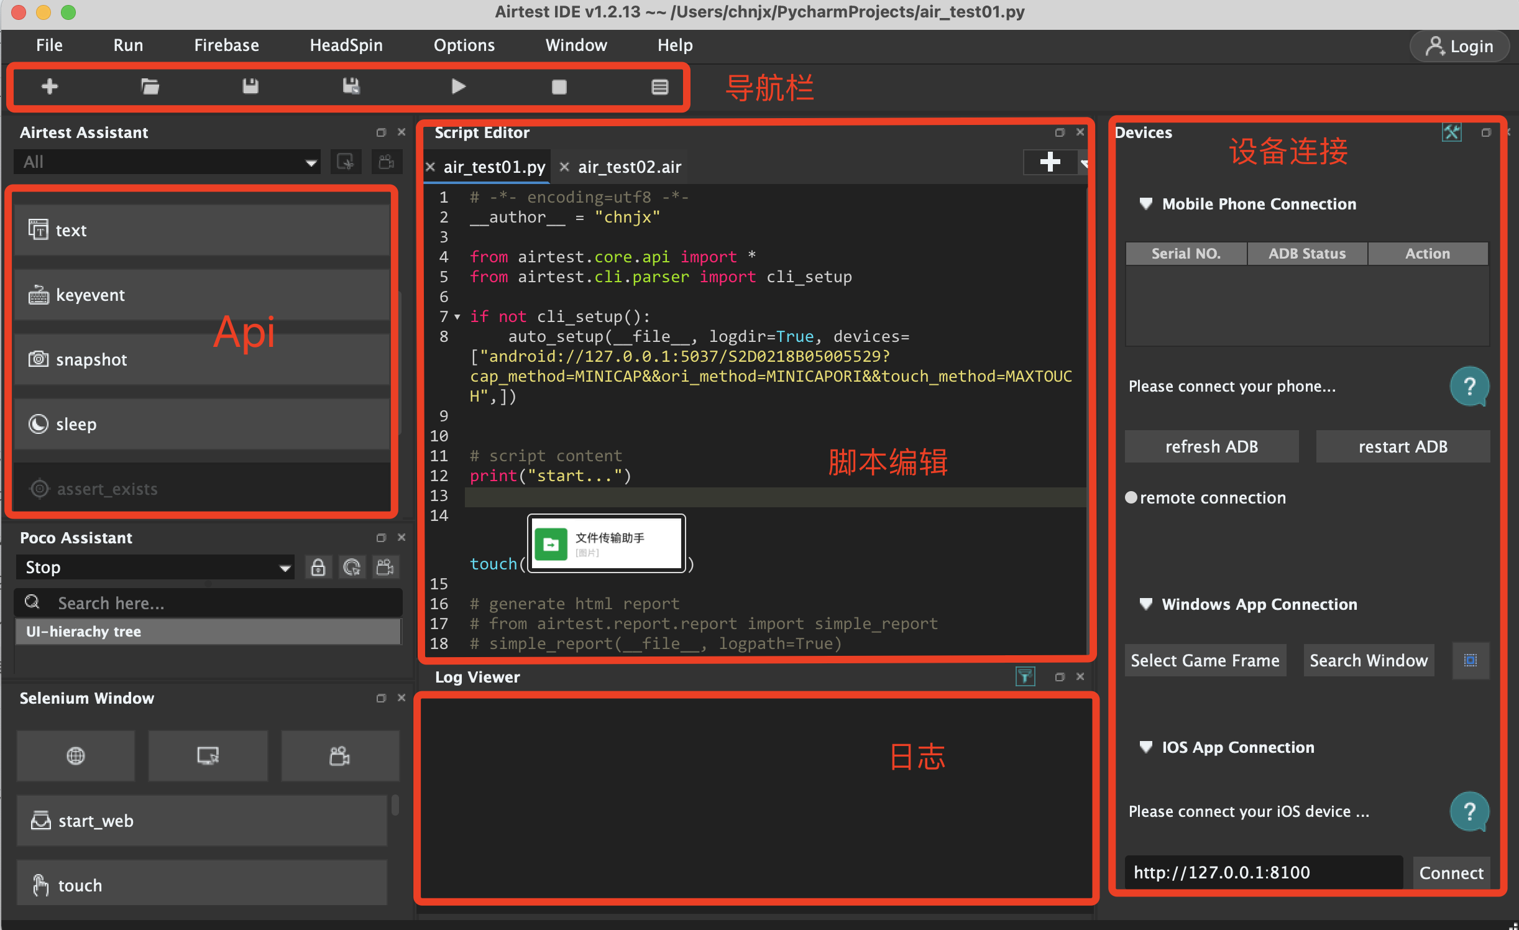Image resolution: width=1519 pixels, height=930 pixels.
Task: Open the Help menu
Action: click(x=675, y=45)
